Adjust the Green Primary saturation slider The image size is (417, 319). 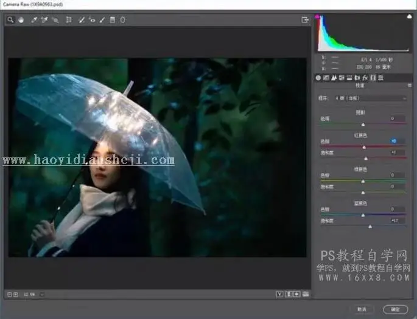363,193
